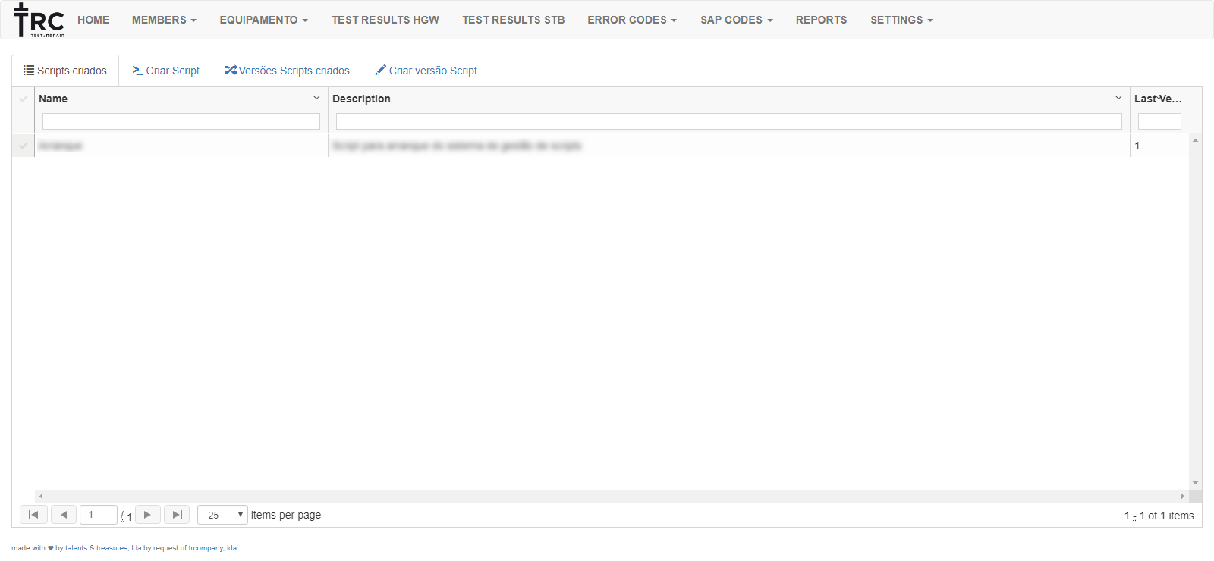1214x561 pixels.
Task: Click the TRC logo icon
Action: click(x=39, y=20)
